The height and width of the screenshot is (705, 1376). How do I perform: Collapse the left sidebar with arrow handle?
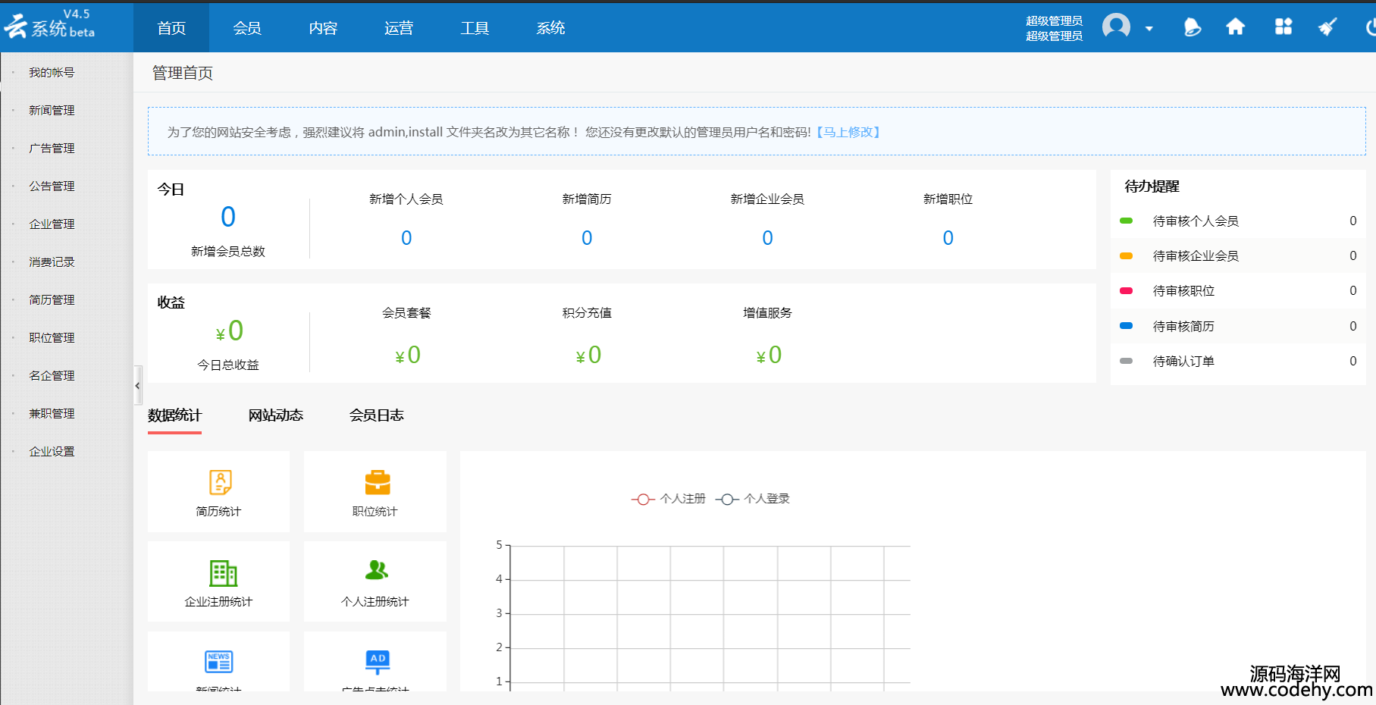[x=138, y=386]
